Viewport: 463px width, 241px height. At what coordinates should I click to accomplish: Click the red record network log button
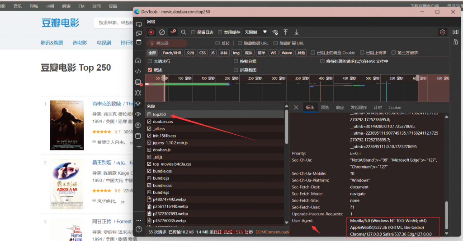(x=151, y=32)
